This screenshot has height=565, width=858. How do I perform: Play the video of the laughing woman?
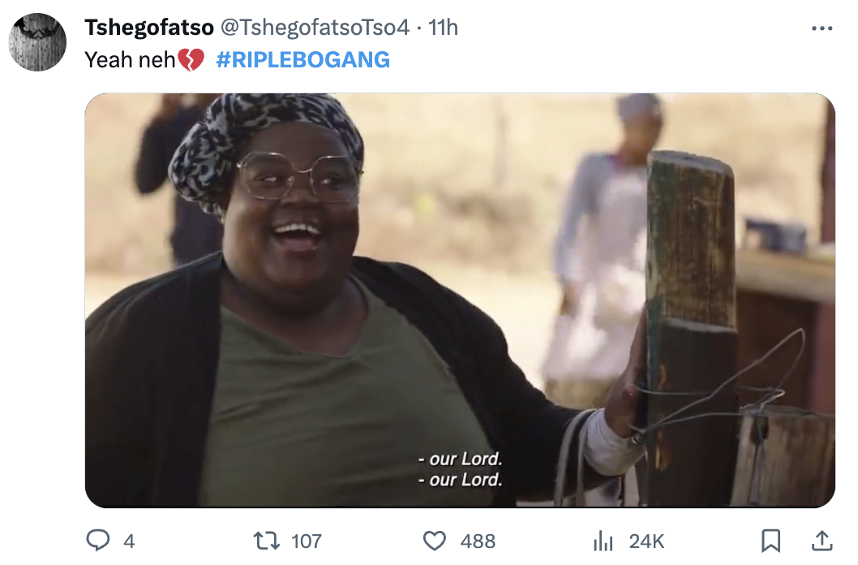click(460, 300)
